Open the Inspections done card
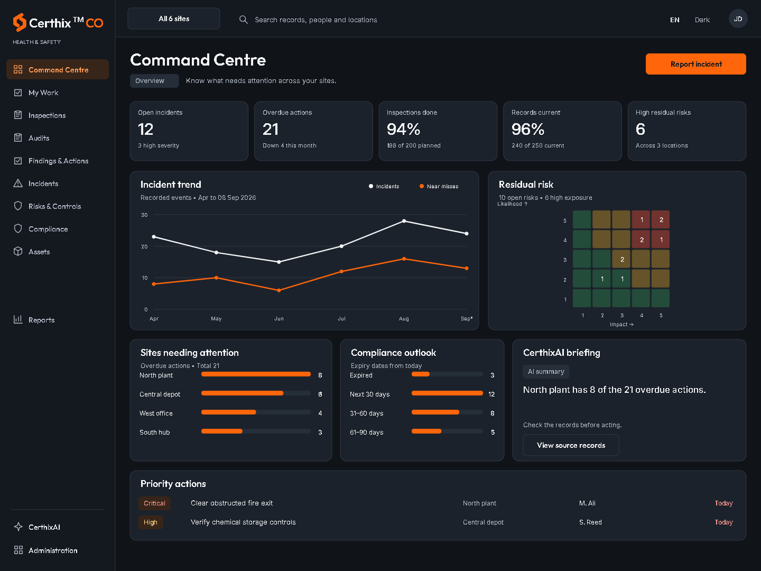The image size is (761, 571). pos(438,131)
